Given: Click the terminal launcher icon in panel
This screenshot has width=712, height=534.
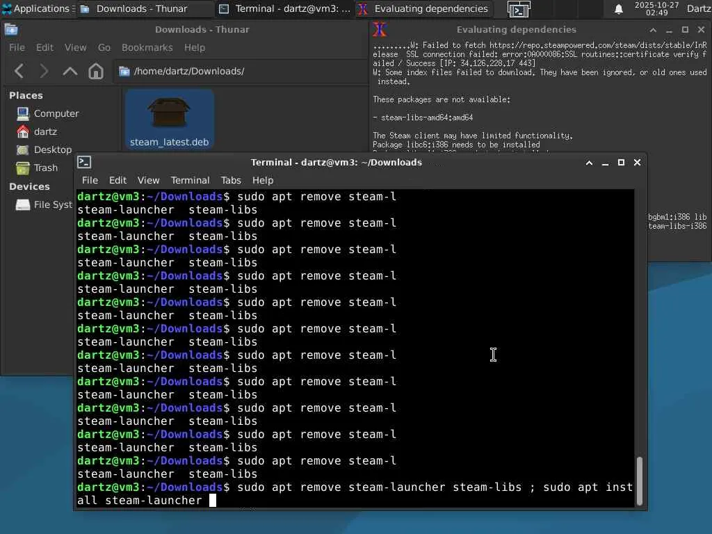Looking at the screenshot, I should (519, 9).
